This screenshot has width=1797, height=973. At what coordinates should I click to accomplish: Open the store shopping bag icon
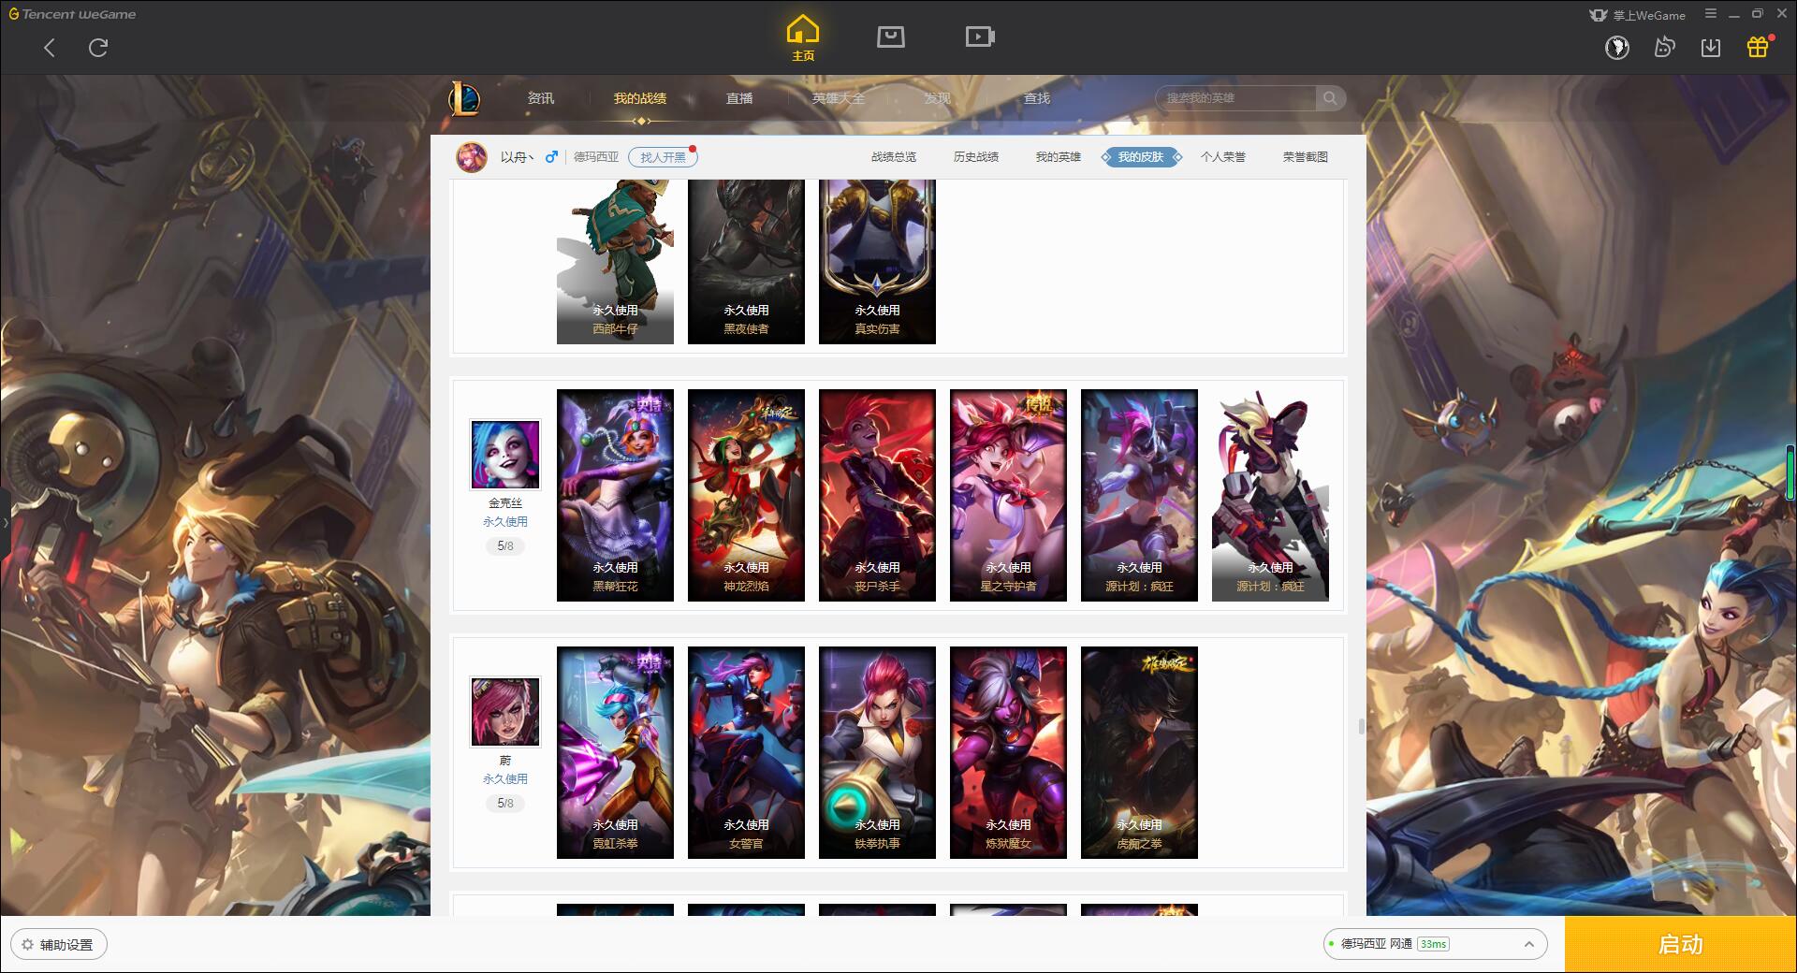pos(890,36)
